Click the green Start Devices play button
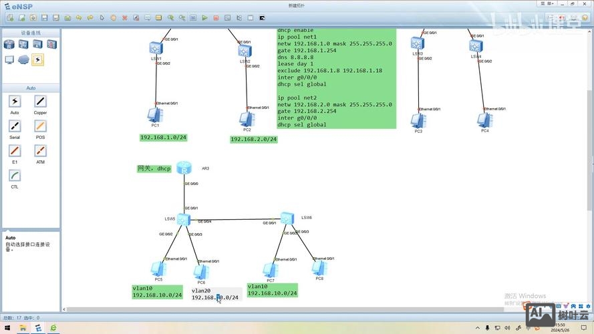Image resolution: width=594 pixels, height=334 pixels. pos(205,18)
